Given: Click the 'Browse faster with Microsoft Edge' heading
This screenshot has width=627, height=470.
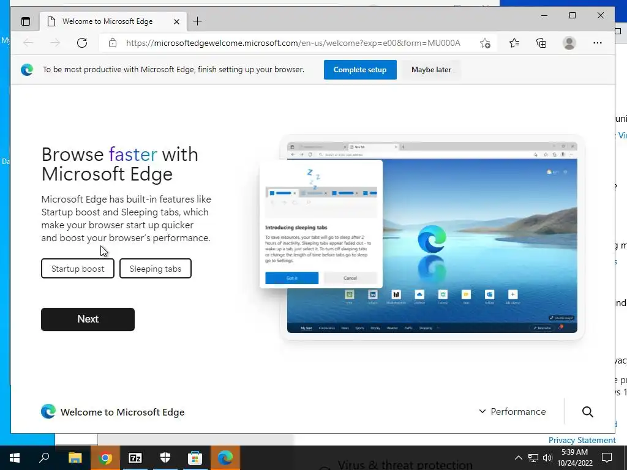Looking at the screenshot, I should 119,164.
